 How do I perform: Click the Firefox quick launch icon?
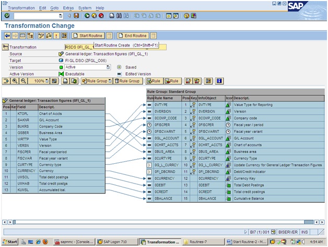pos(45,242)
